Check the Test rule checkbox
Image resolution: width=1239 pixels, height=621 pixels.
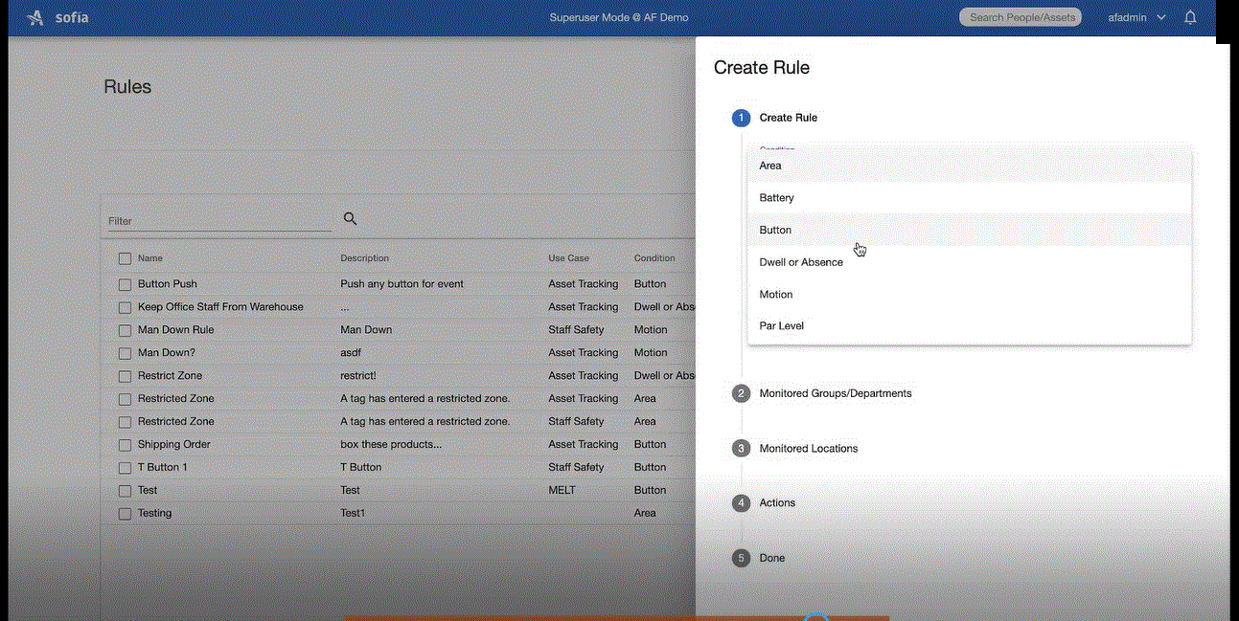(x=125, y=491)
